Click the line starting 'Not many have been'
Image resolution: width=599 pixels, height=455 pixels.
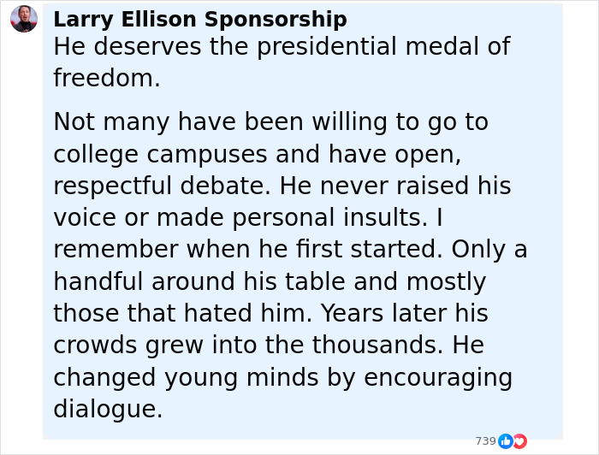tap(270, 122)
